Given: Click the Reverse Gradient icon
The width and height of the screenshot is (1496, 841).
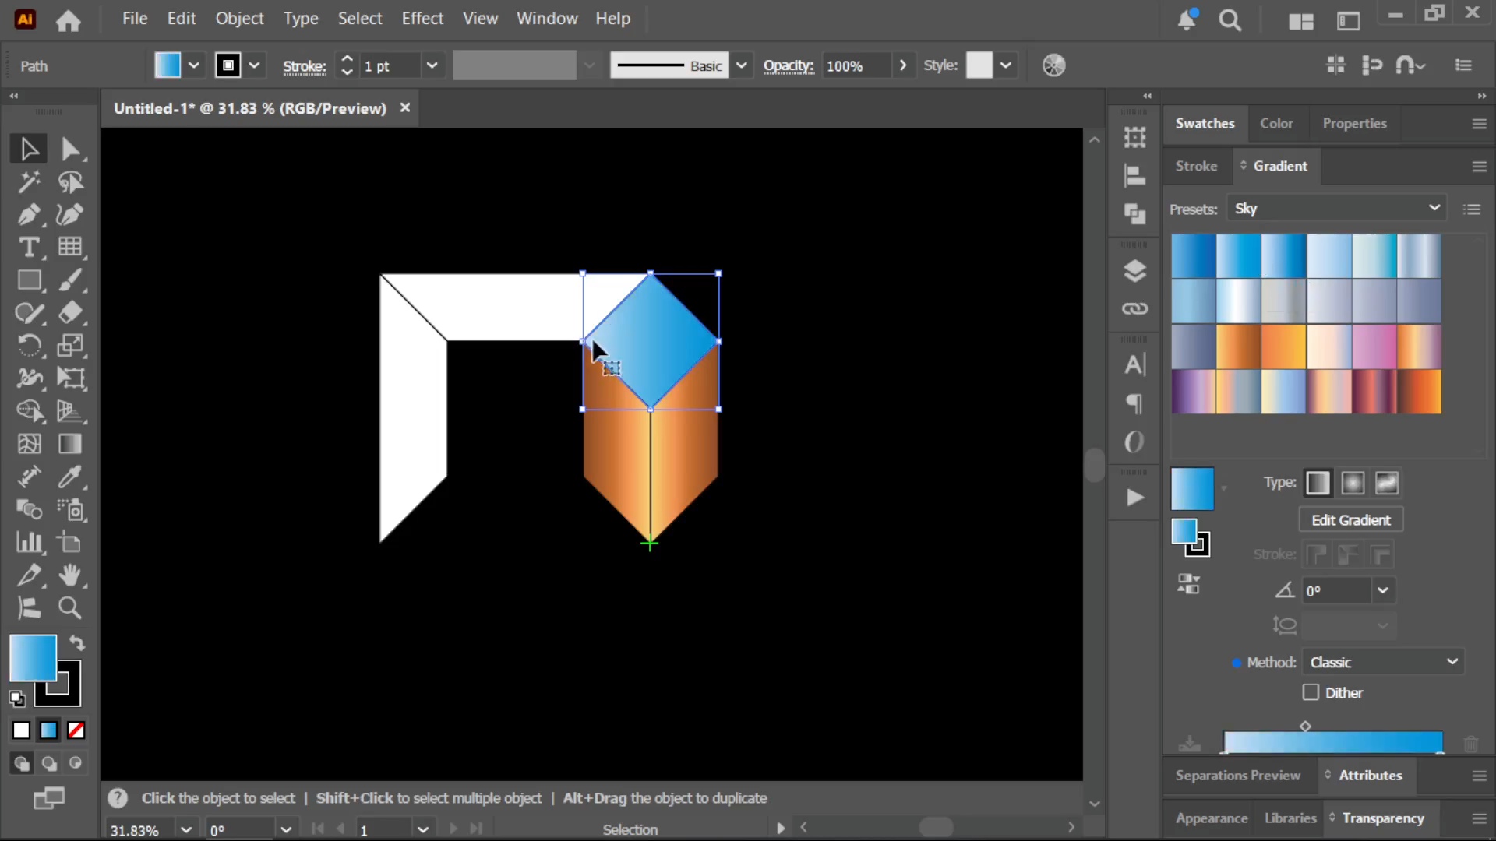Looking at the screenshot, I should click(x=1188, y=584).
